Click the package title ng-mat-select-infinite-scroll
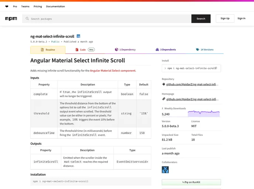254x189 pixels. [52, 36]
